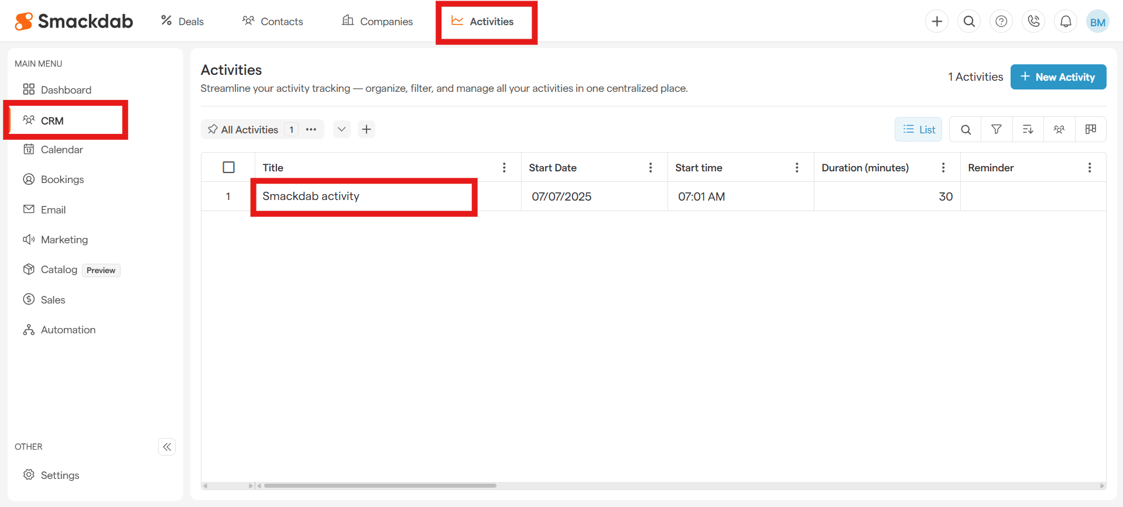The image size is (1123, 507).
Task: Click the plus quick-add icon in header
Action: click(937, 22)
